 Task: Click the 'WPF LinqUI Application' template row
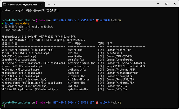[x=29, y=89]
